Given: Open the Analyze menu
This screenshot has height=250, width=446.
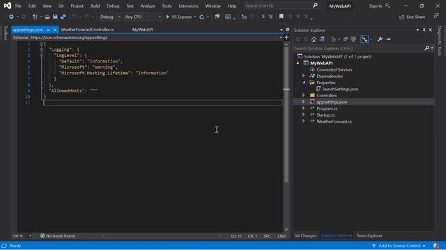Looking at the screenshot, I should pos(148,6).
